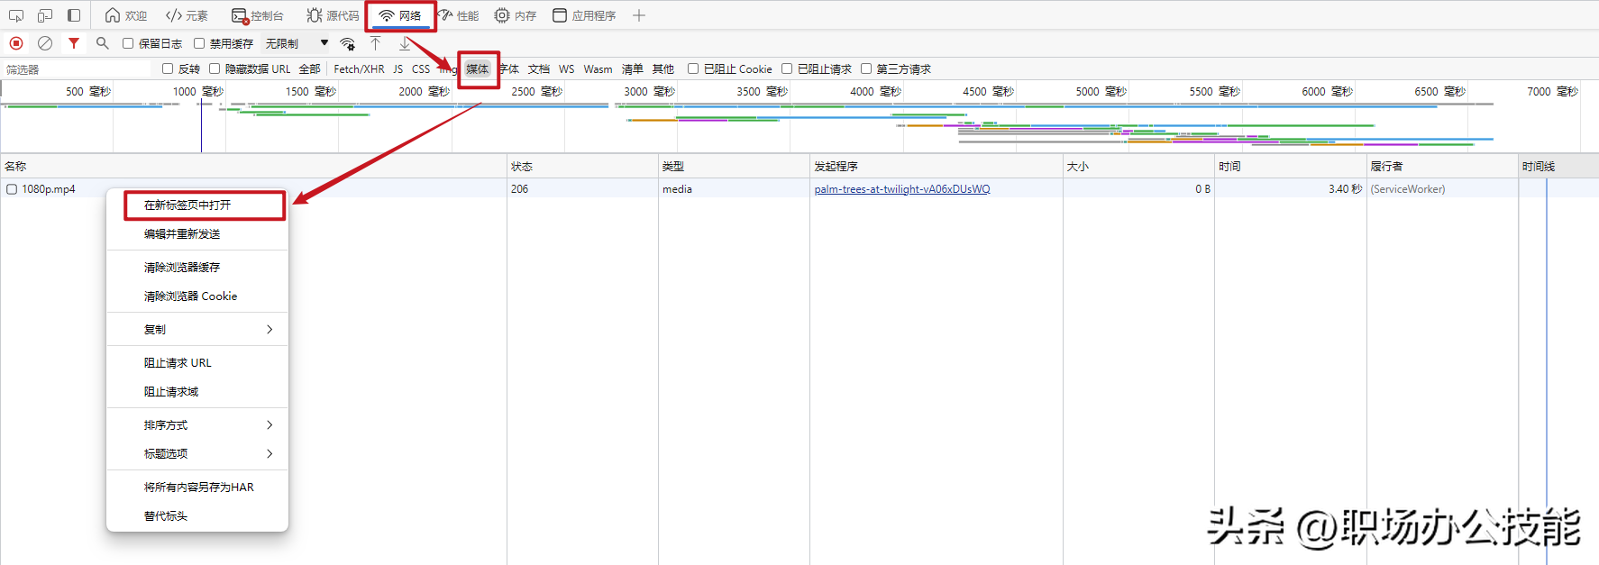Click the plus icon to add a tool tab

[639, 15]
